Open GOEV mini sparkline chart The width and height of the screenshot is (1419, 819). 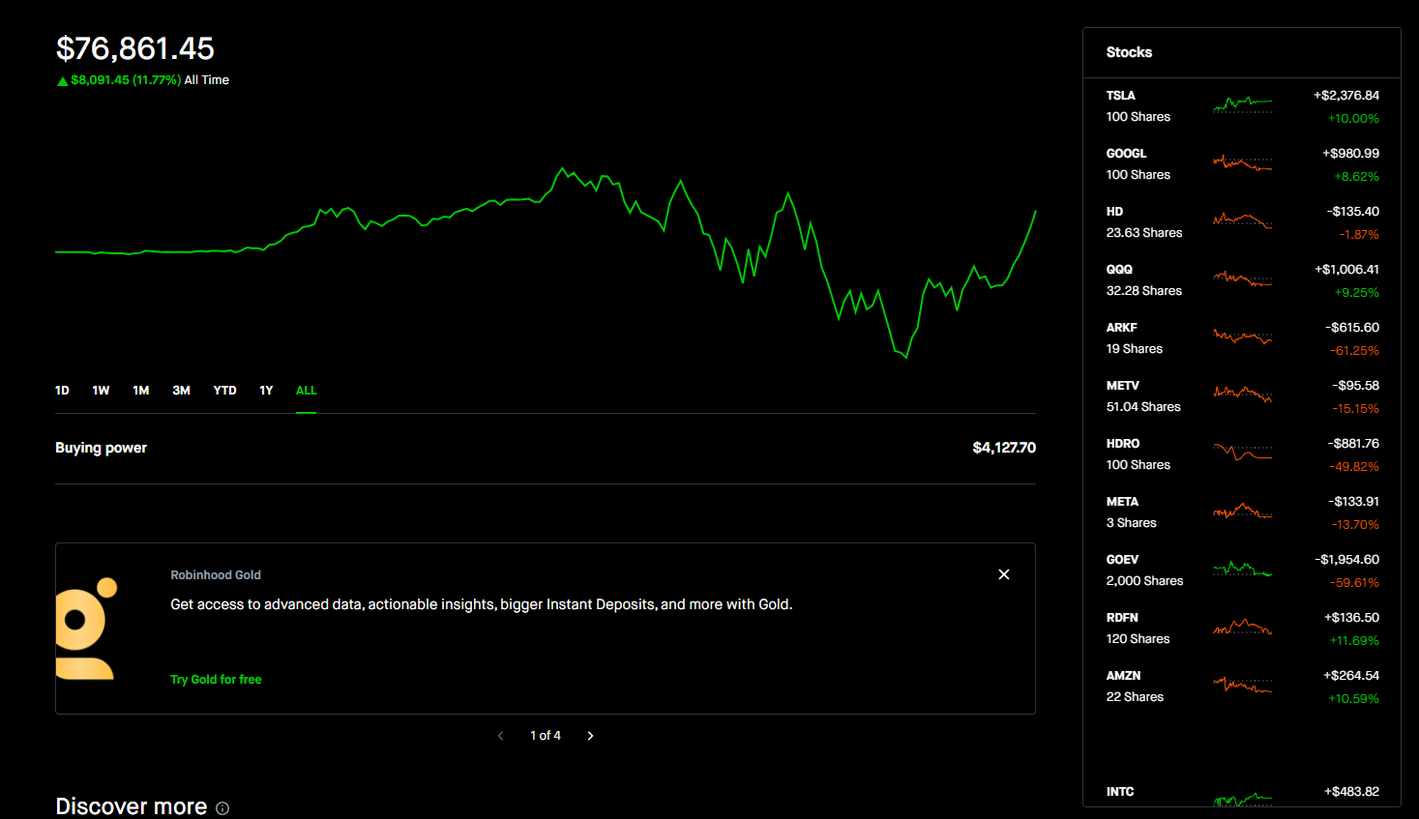(x=1243, y=569)
